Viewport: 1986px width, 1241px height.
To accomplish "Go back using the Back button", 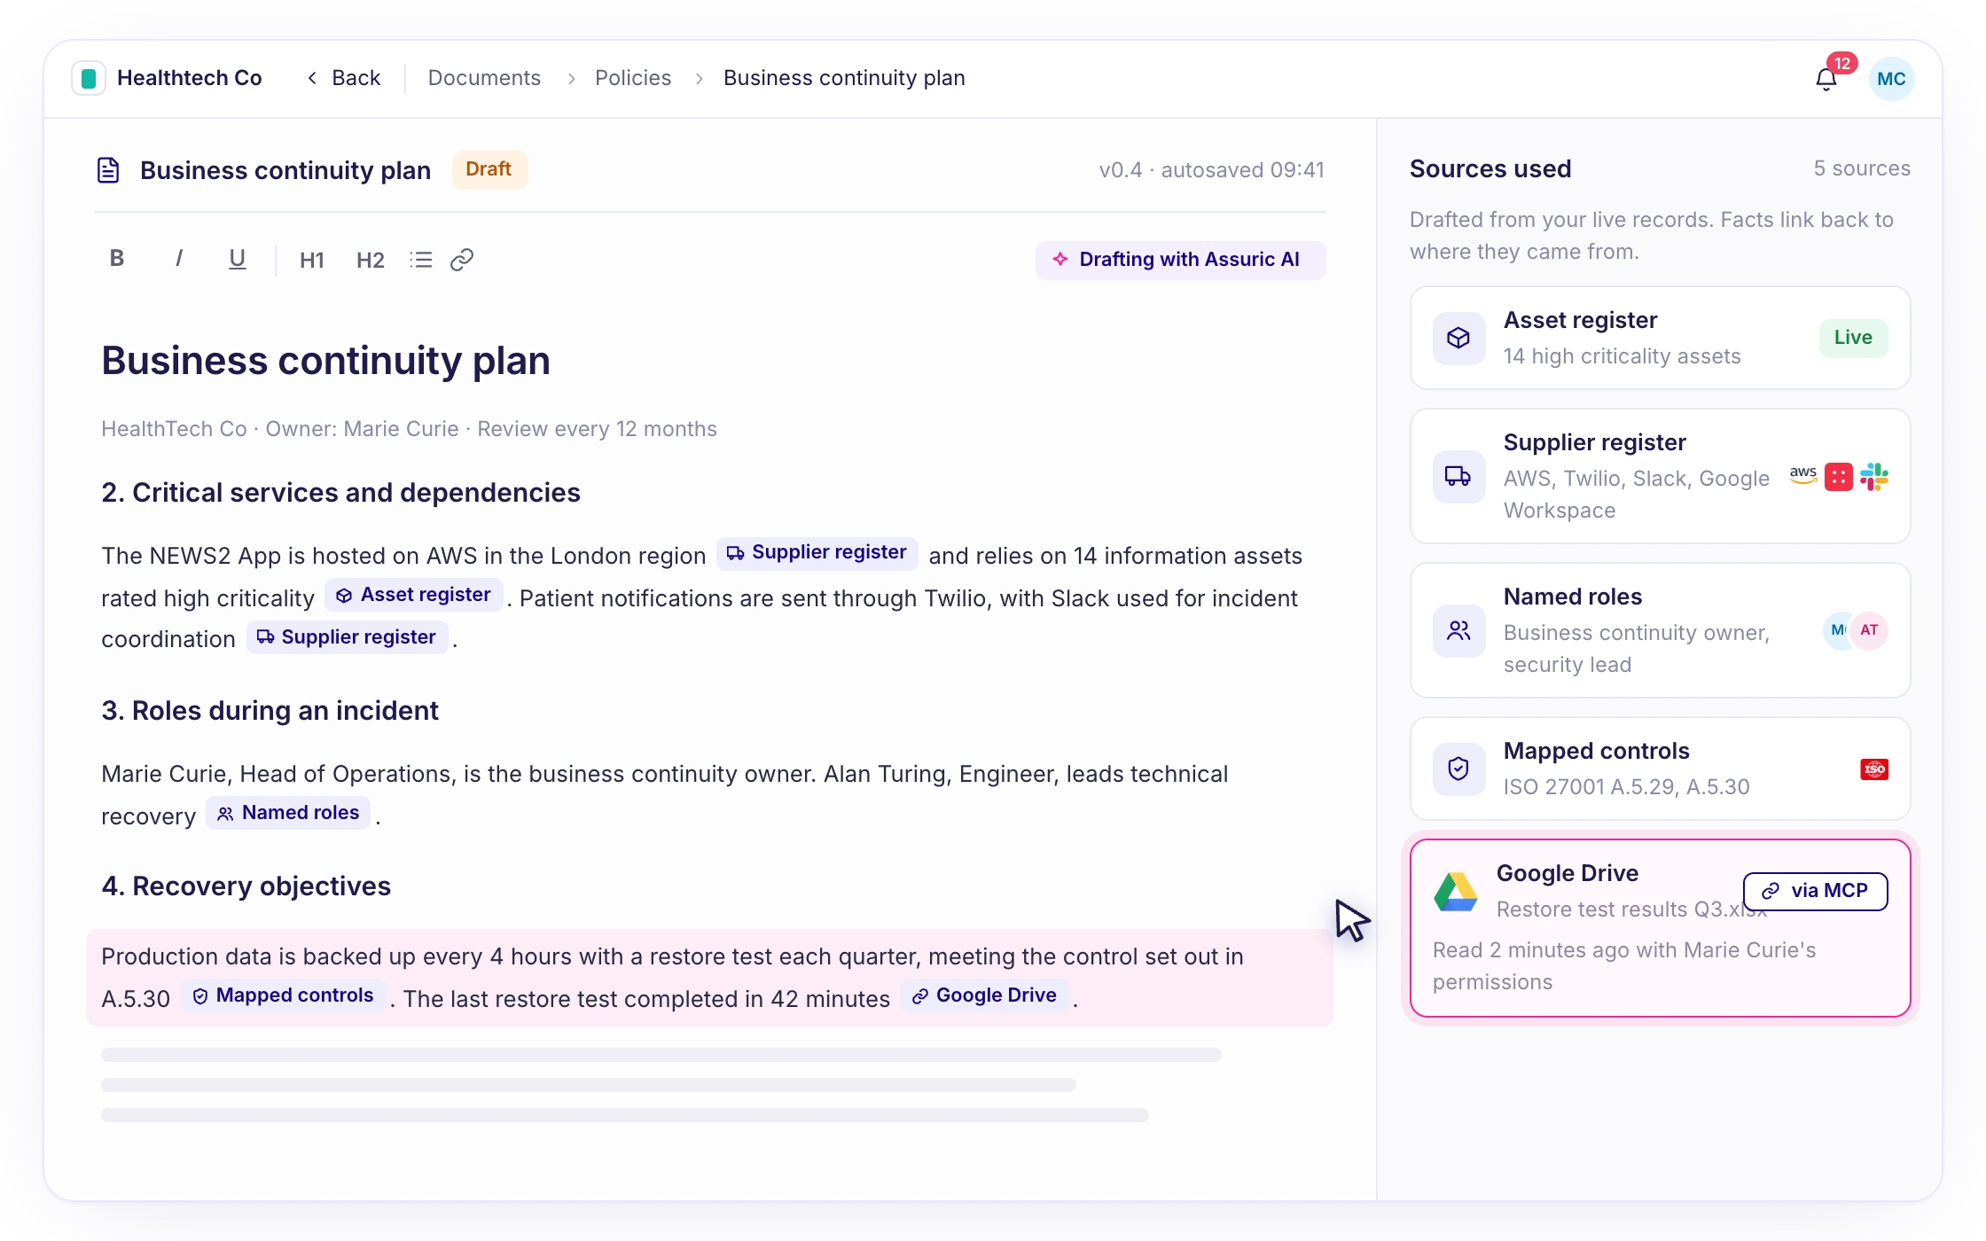I will (344, 78).
